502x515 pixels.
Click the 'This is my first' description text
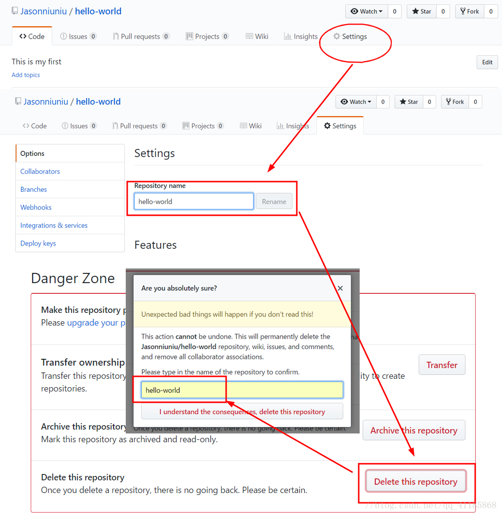[37, 62]
